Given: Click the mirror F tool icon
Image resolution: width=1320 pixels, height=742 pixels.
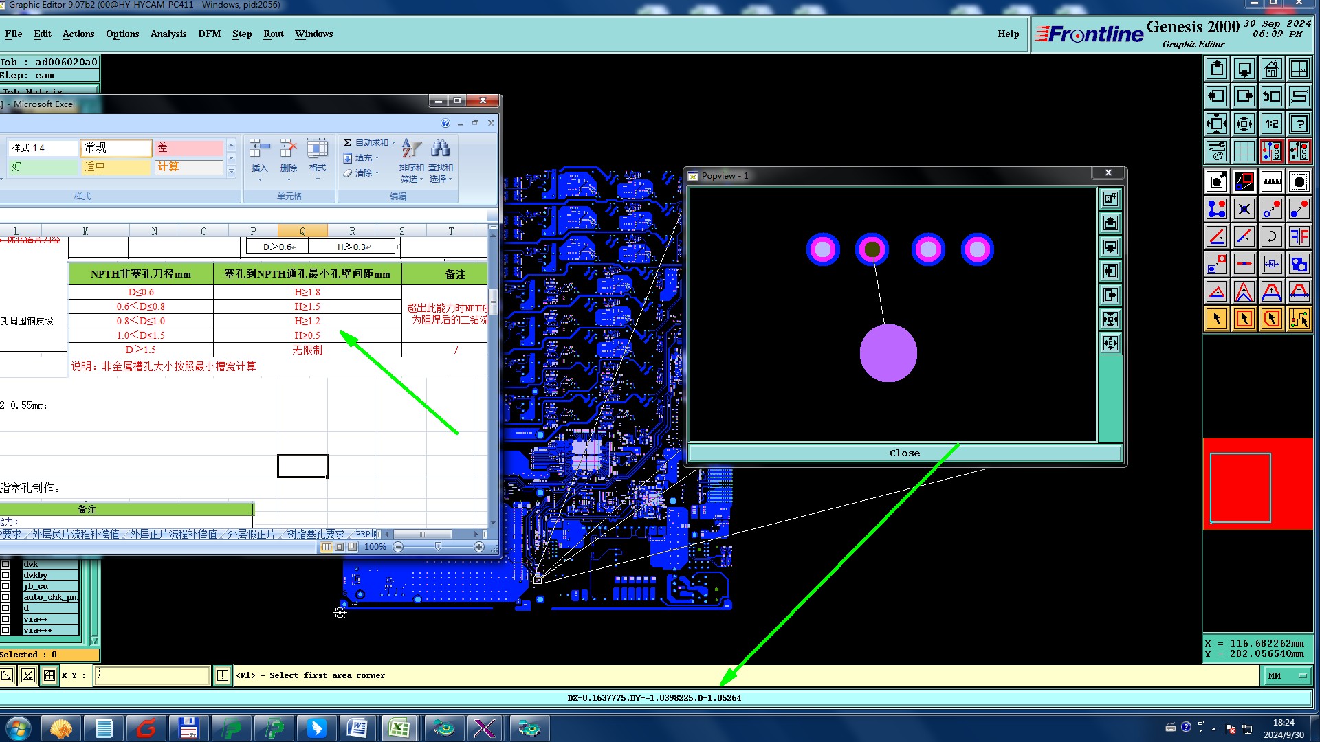Looking at the screenshot, I should pos(1299,236).
